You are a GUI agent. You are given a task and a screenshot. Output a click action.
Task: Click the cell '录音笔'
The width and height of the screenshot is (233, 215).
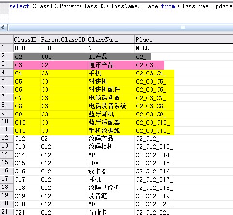(x=98, y=196)
